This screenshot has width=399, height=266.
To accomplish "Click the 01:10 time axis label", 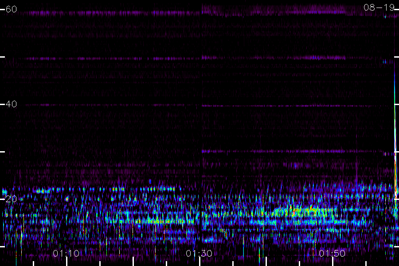I will pyautogui.click(x=66, y=254).
